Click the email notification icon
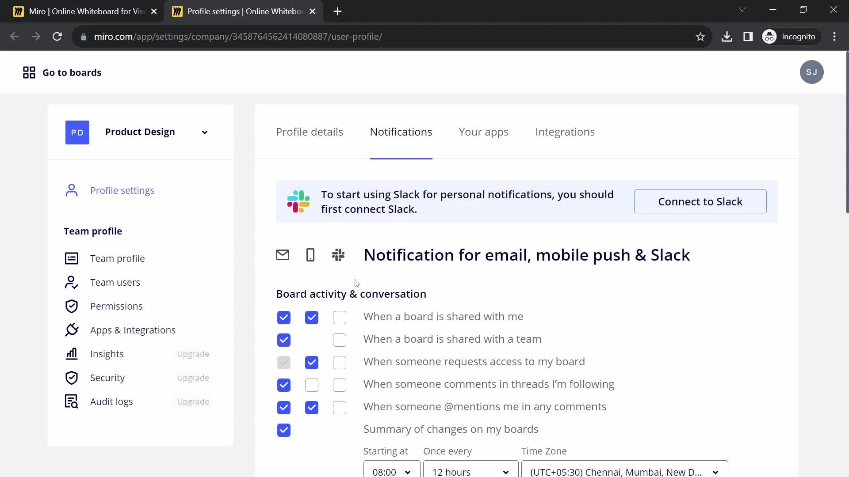 coord(283,255)
